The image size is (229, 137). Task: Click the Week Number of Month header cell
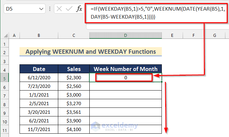click(x=125, y=69)
